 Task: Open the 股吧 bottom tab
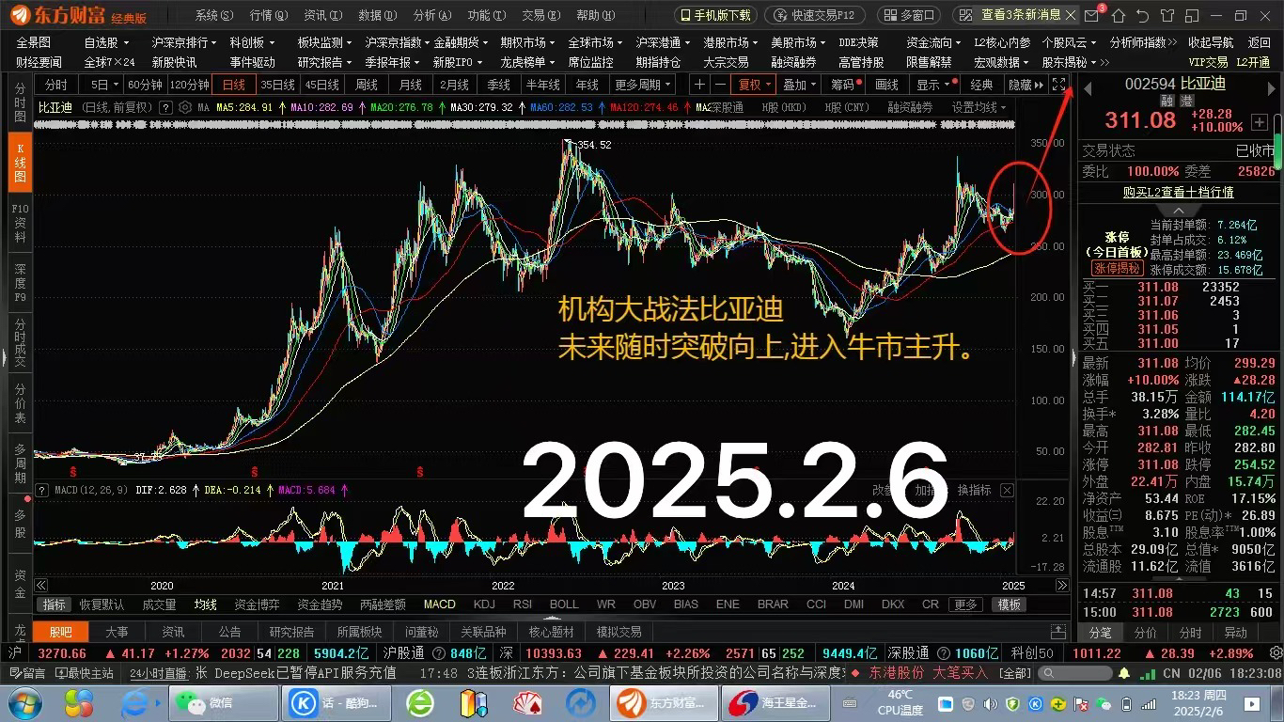point(60,632)
